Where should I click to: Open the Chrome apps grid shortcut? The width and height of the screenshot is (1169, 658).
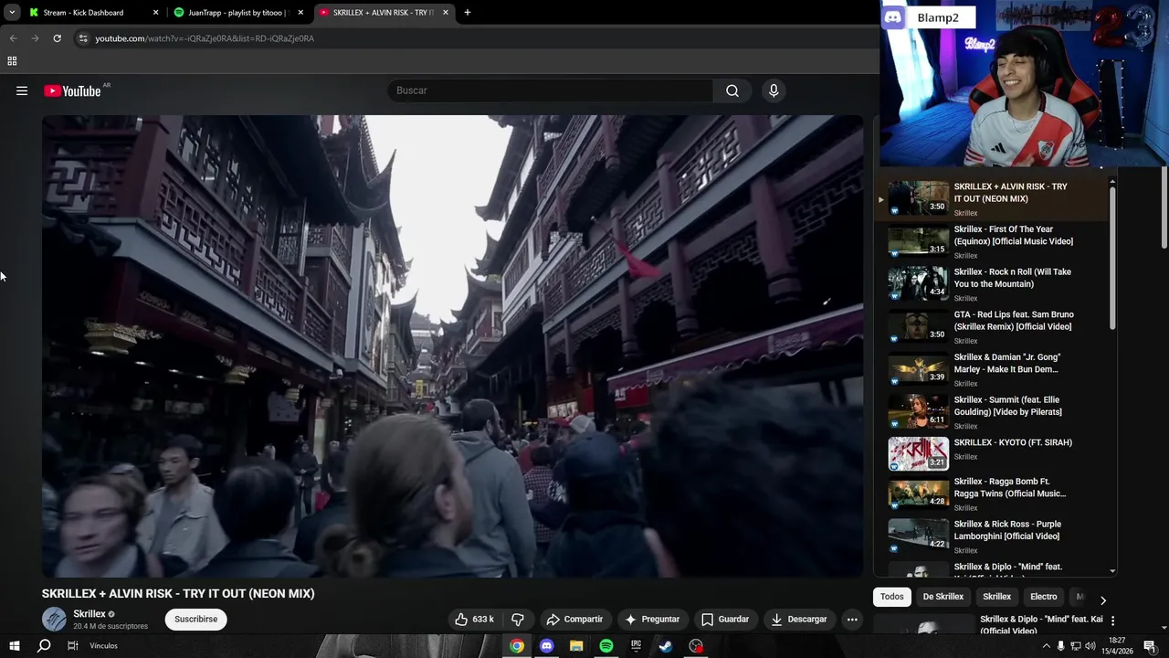point(12,61)
